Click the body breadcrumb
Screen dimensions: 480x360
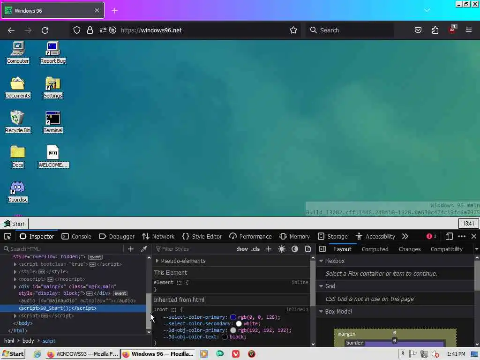(x=28, y=341)
